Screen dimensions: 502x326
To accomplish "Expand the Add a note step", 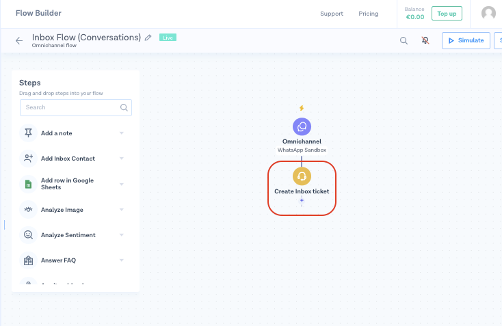I will pyautogui.click(x=122, y=133).
